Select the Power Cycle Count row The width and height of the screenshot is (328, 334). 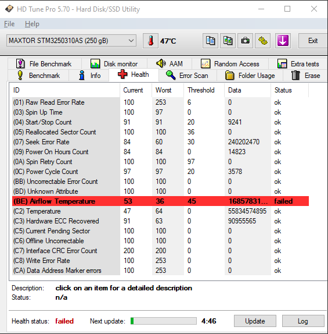point(160,172)
